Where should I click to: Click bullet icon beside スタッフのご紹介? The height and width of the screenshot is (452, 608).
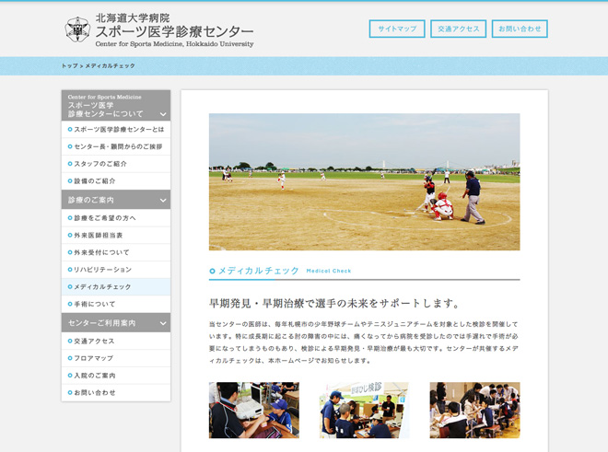pos(70,164)
